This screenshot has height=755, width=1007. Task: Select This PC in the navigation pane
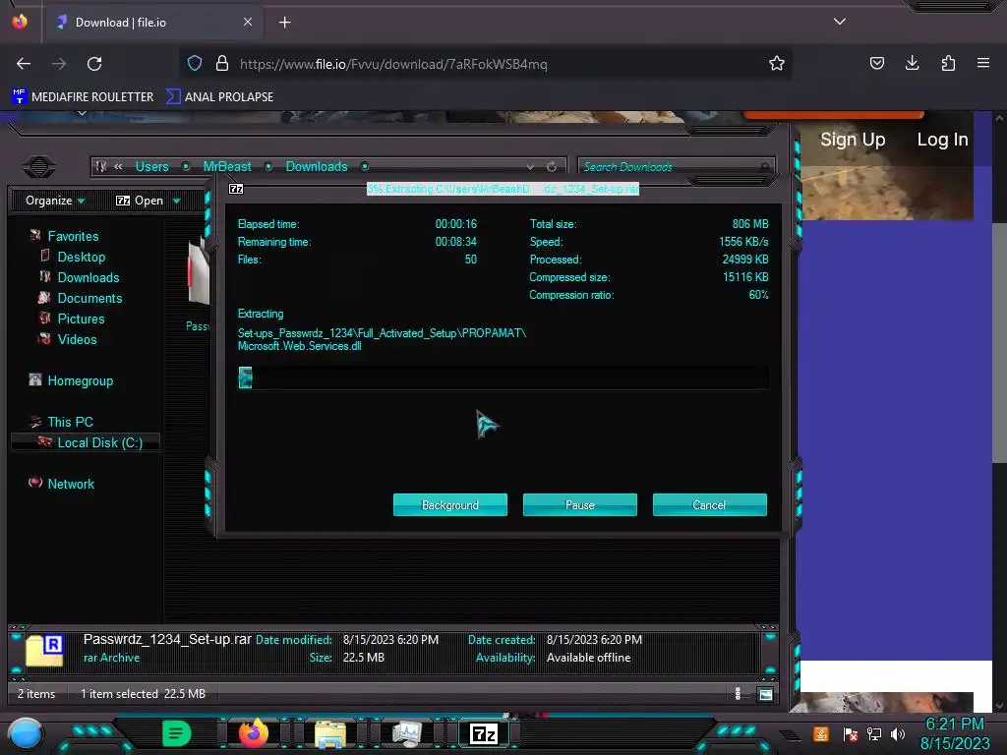click(x=70, y=422)
